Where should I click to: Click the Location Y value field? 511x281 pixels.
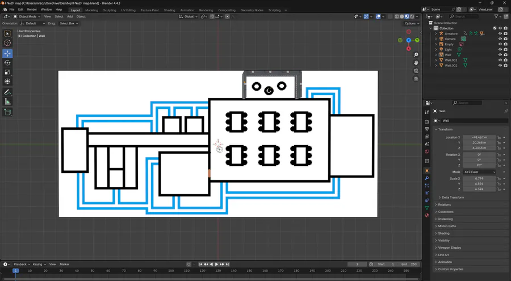point(479,143)
